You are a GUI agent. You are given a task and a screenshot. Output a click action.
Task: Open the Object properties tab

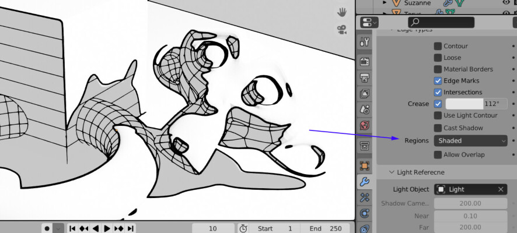click(x=364, y=165)
